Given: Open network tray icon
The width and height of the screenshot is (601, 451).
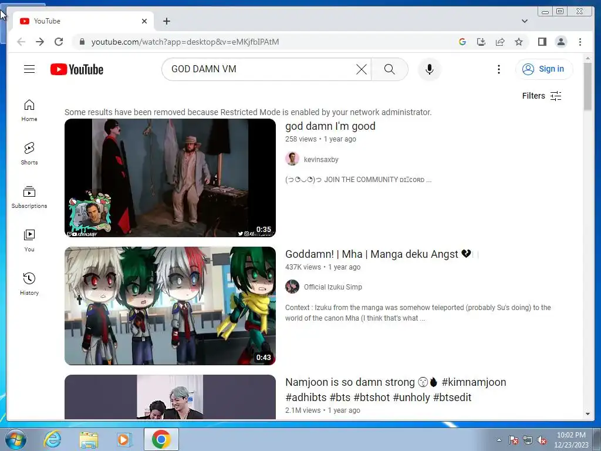Looking at the screenshot, I should [528, 440].
